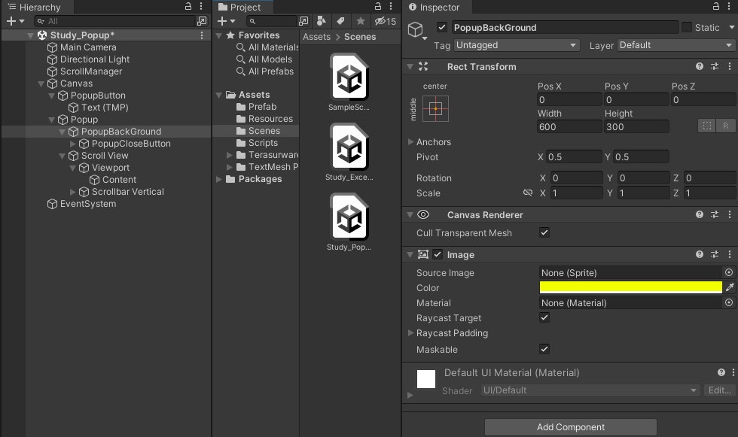
Task: Select the Assets breadcrumb
Action: pos(317,37)
